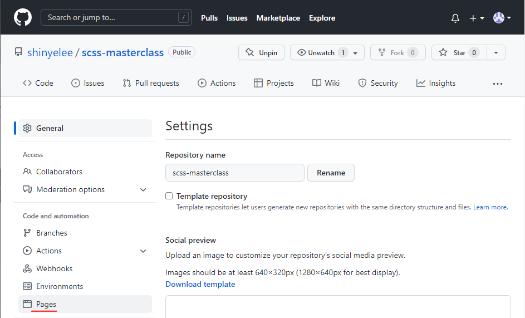Open Webhooks settings

point(85,269)
